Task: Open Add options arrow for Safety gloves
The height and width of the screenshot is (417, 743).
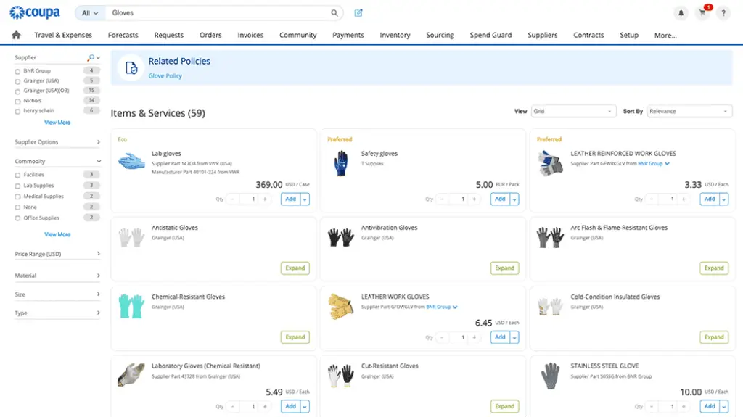Action: pos(514,199)
